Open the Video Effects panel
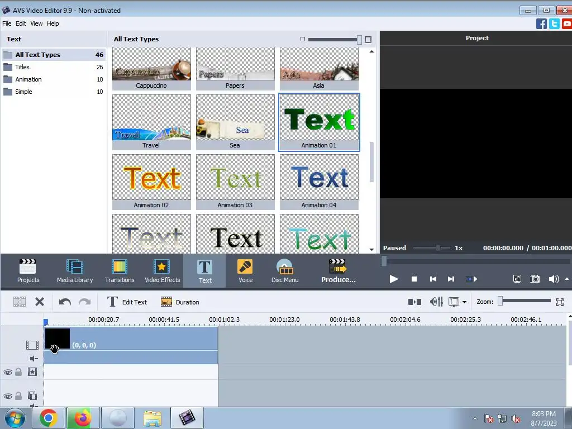Viewport: 572px width, 429px height. 163,271
